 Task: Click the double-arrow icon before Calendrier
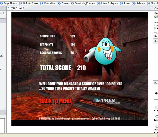pyautogui.click(x=42, y=3)
